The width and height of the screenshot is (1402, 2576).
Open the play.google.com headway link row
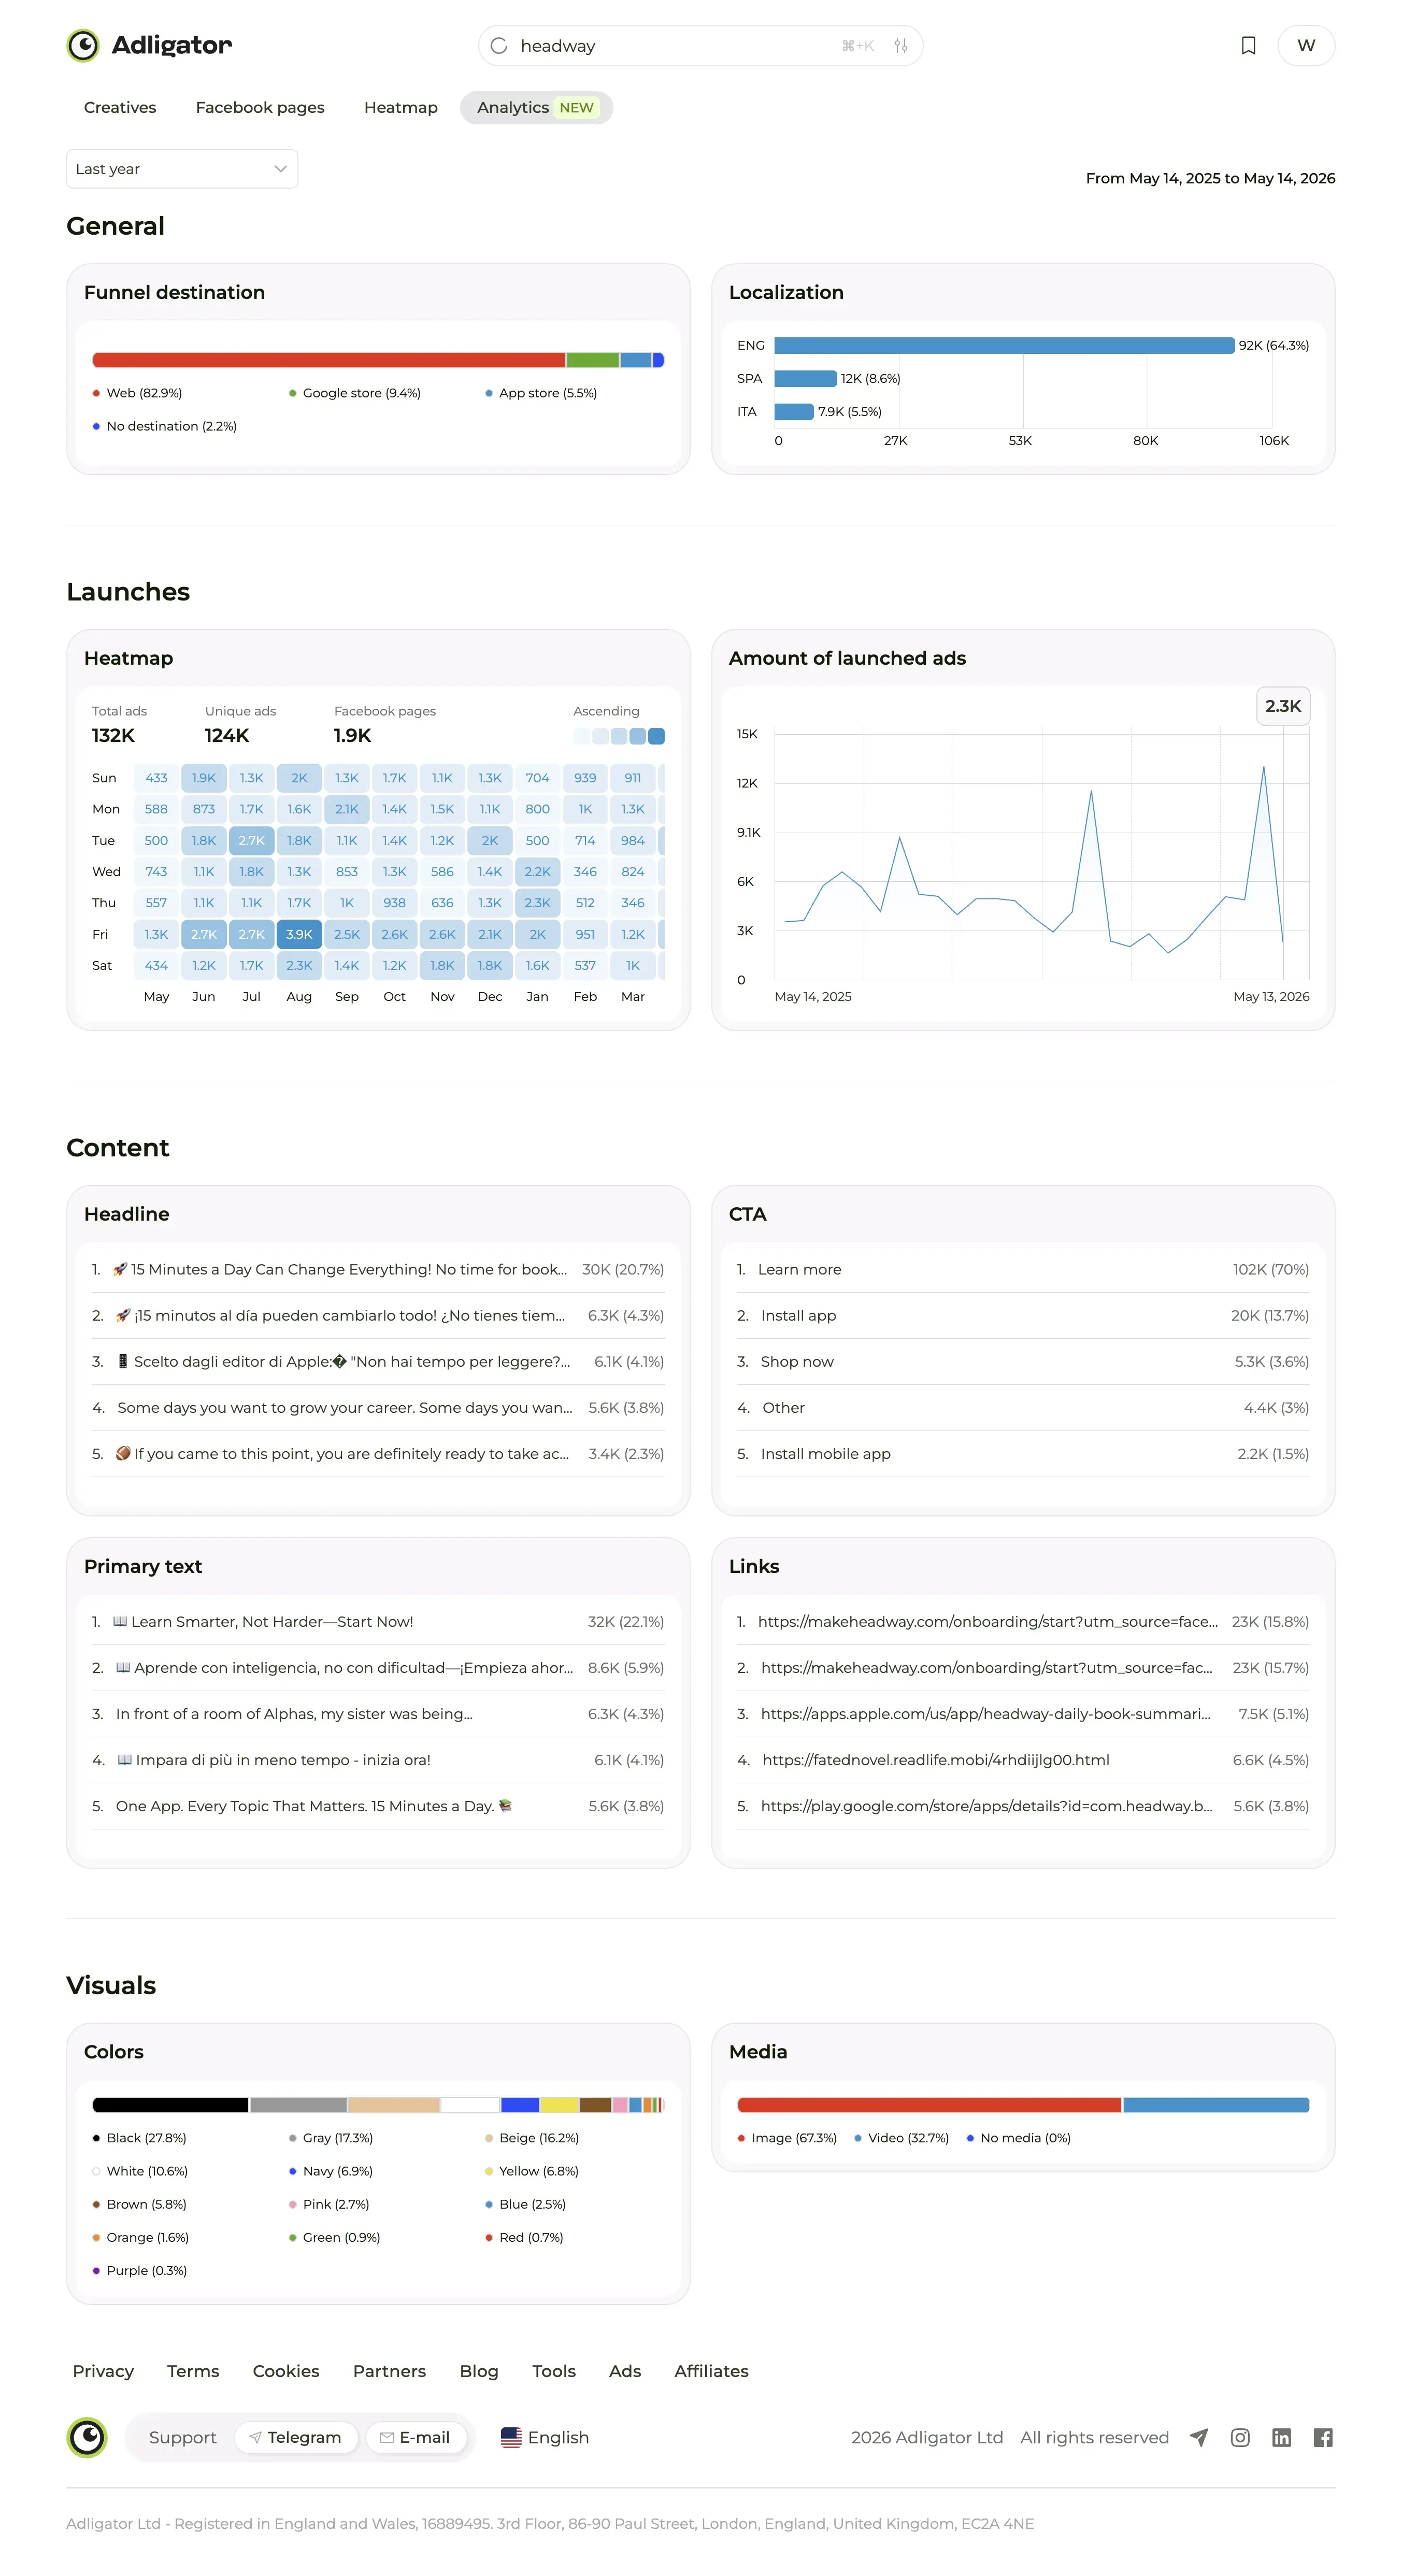pyautogui.click(x=1023, y=1805)
